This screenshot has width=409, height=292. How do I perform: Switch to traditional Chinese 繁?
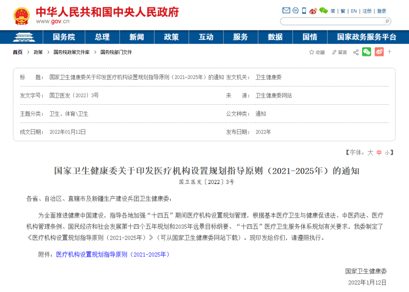343,11
